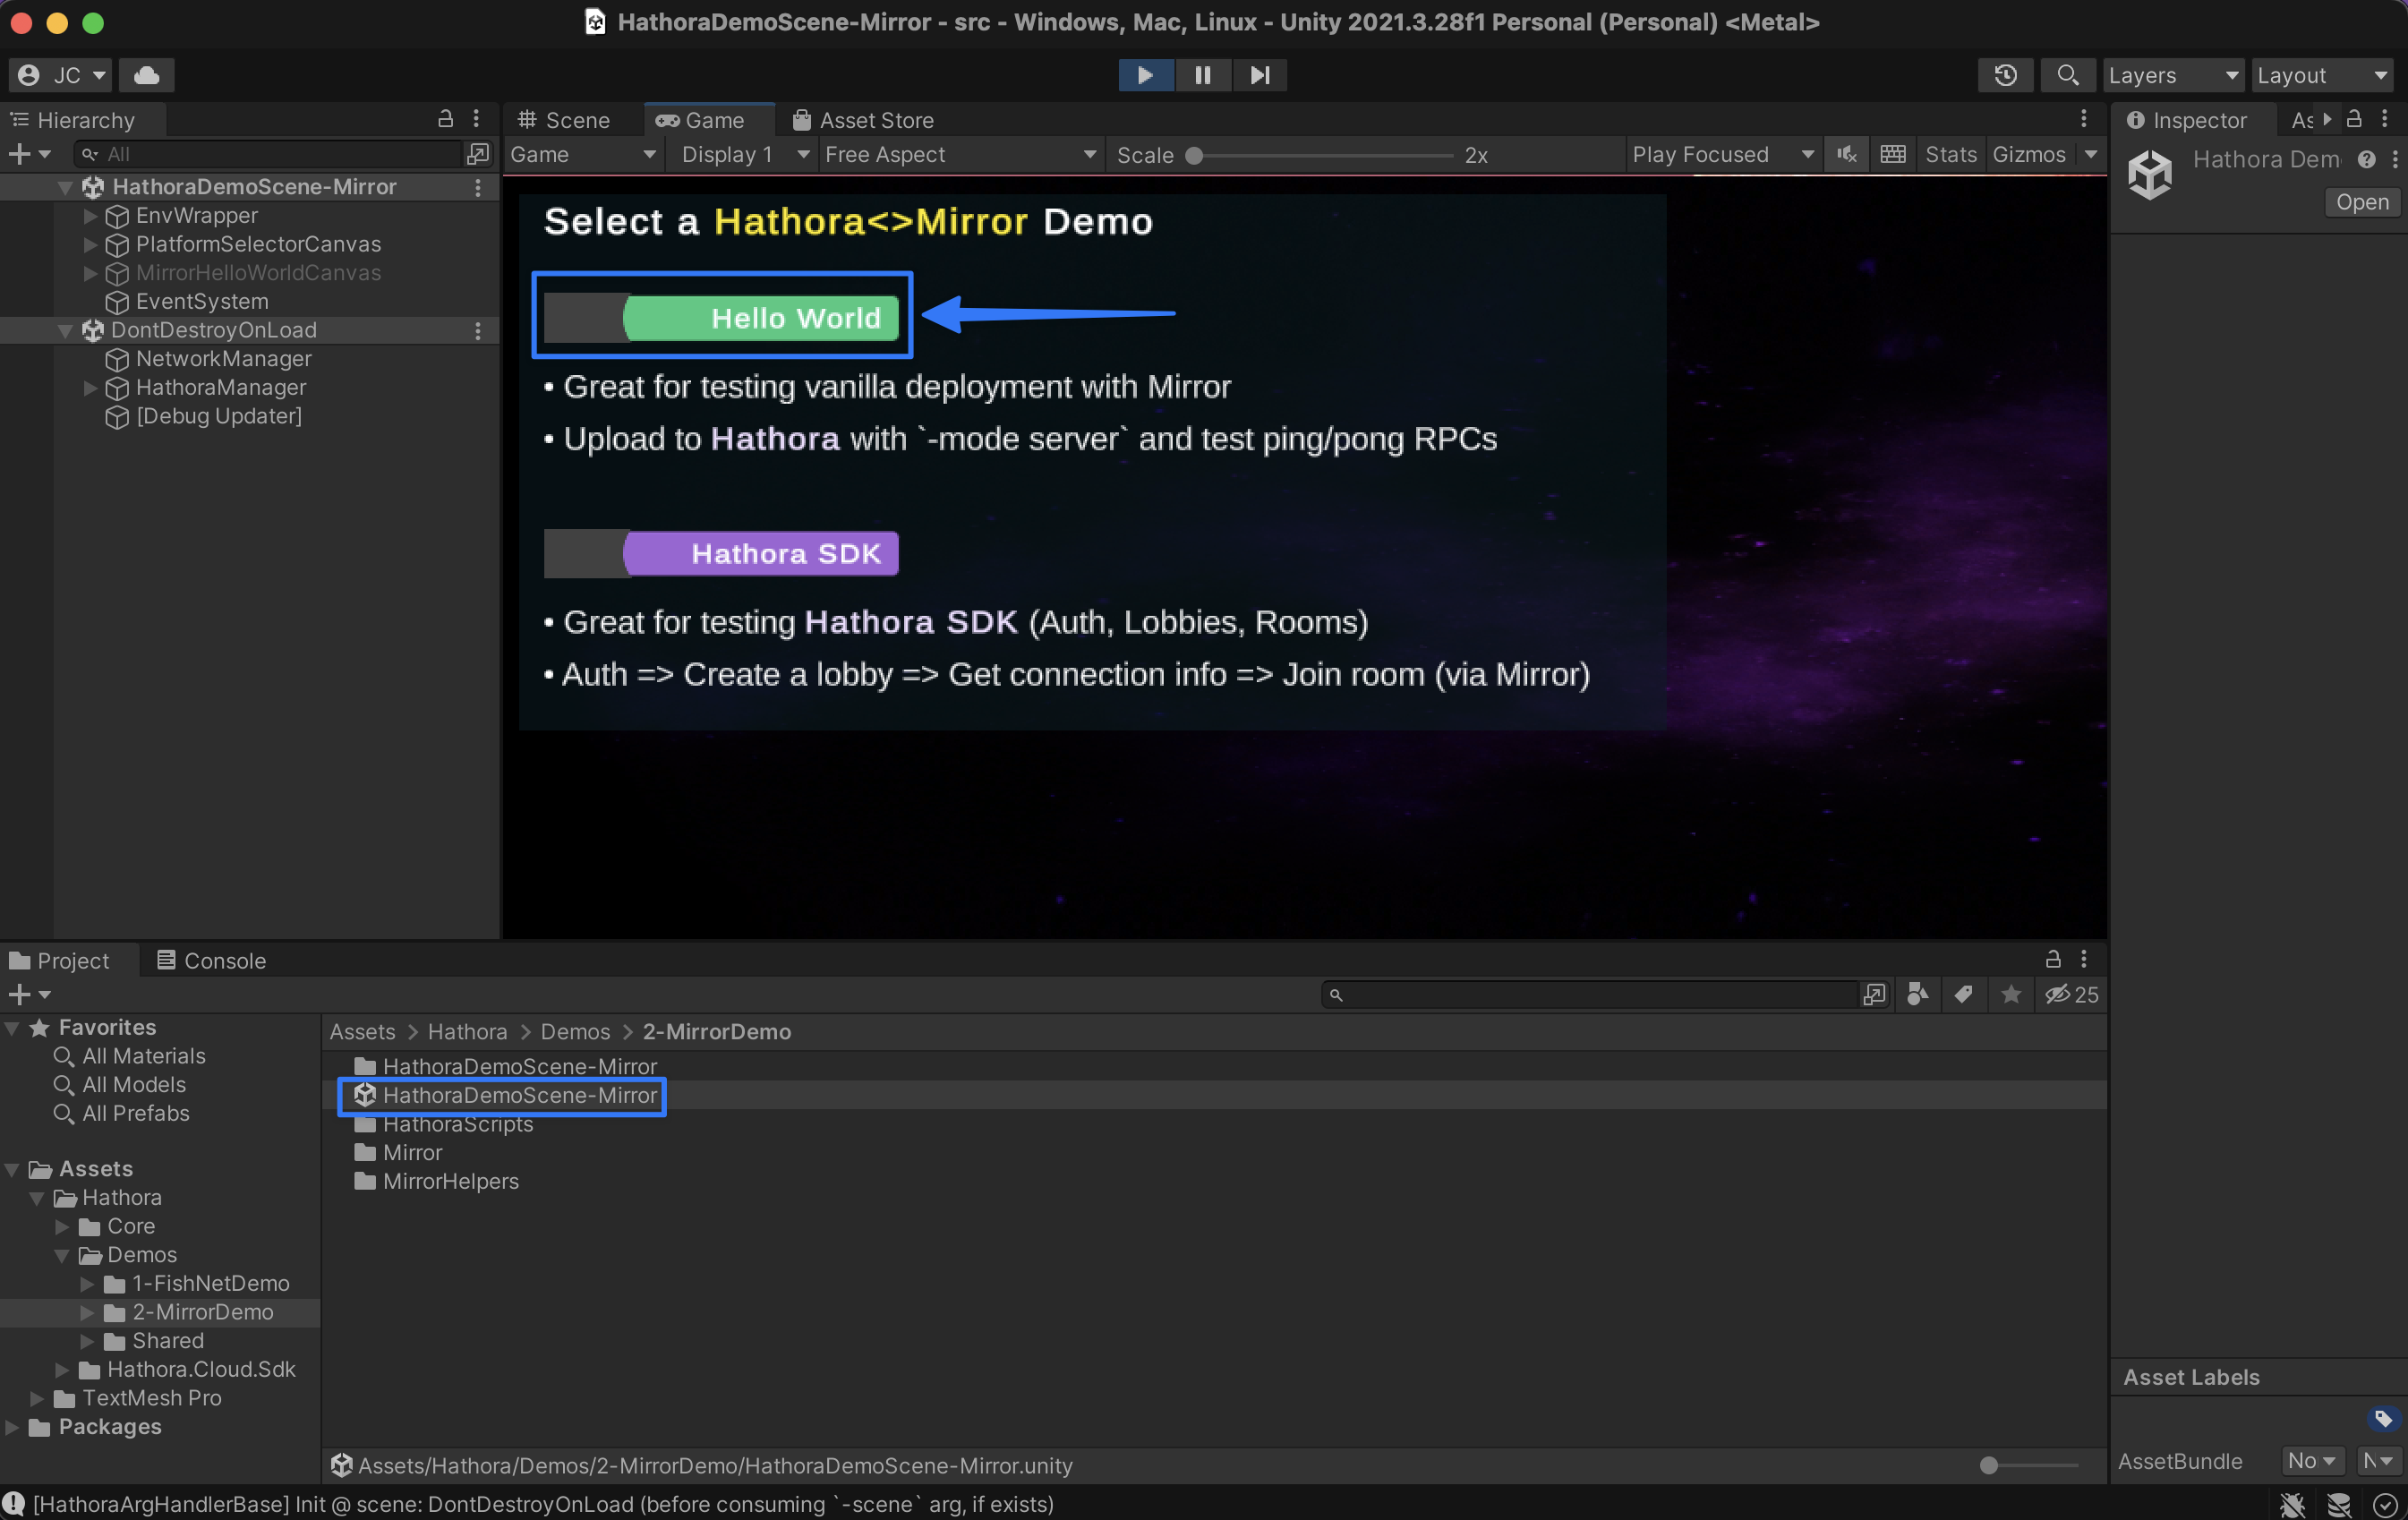
Task: Expand the PlatformSelectorCanvas object
Action: click(x=90, y=244)
